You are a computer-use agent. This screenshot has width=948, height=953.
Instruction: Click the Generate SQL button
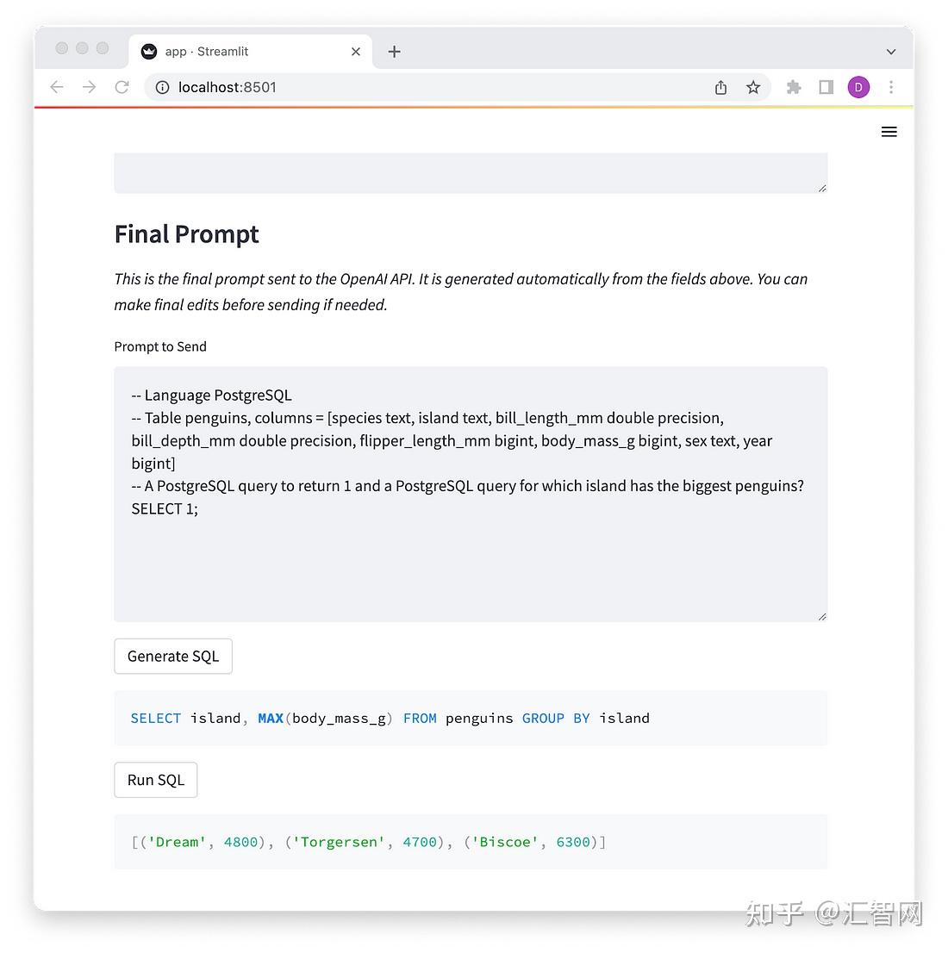[173, 657]
